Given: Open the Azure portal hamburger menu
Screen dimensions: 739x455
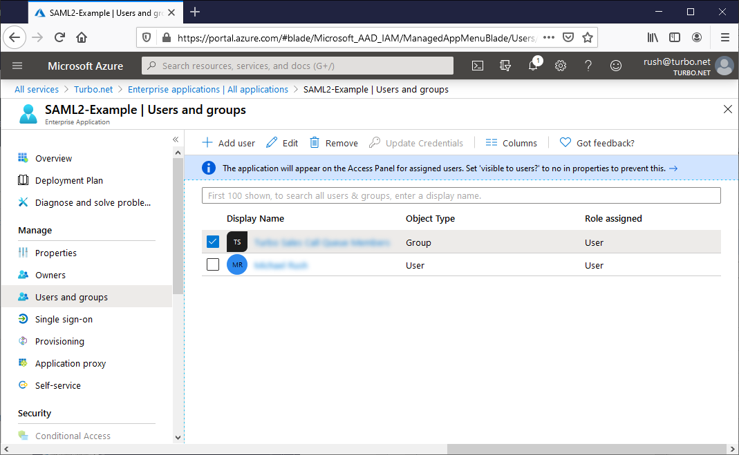Looking at the screenshot, I should click(17, 66).
